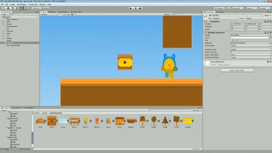Image resolution: width=272 pixels, height=153 pixels.
Task: Select the Scale tool
Action: click(x=17, y=8)
